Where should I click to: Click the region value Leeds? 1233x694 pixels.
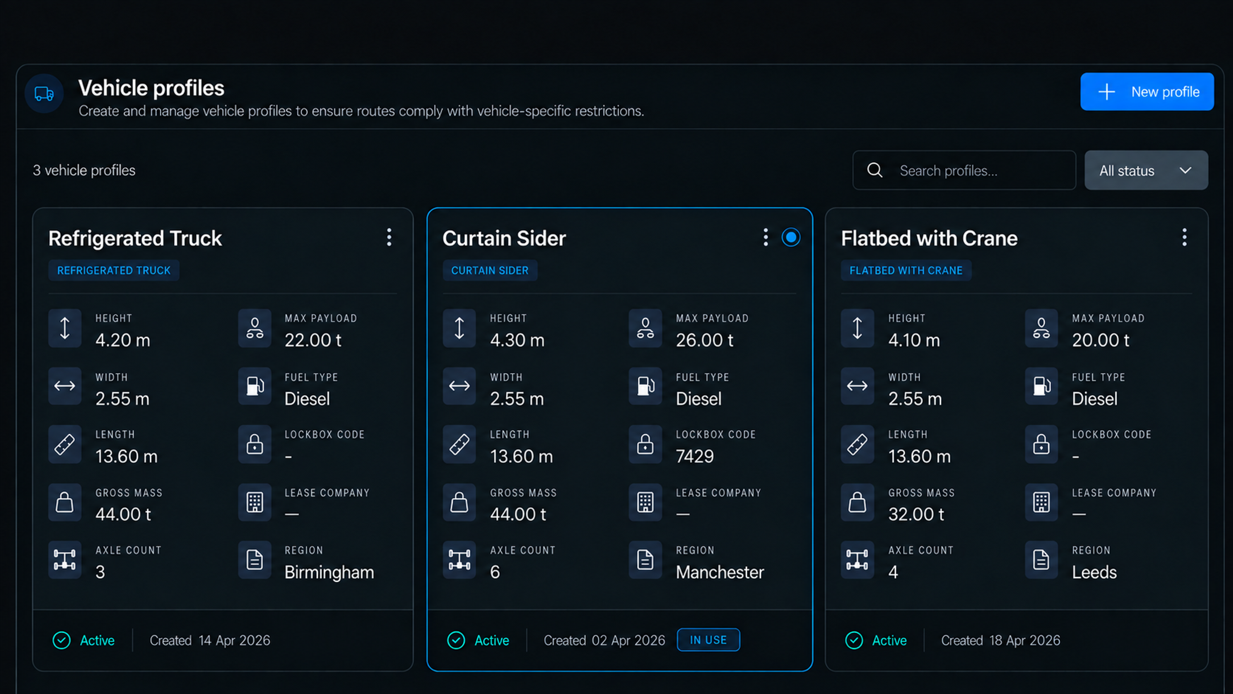(x=1094, y=572)
